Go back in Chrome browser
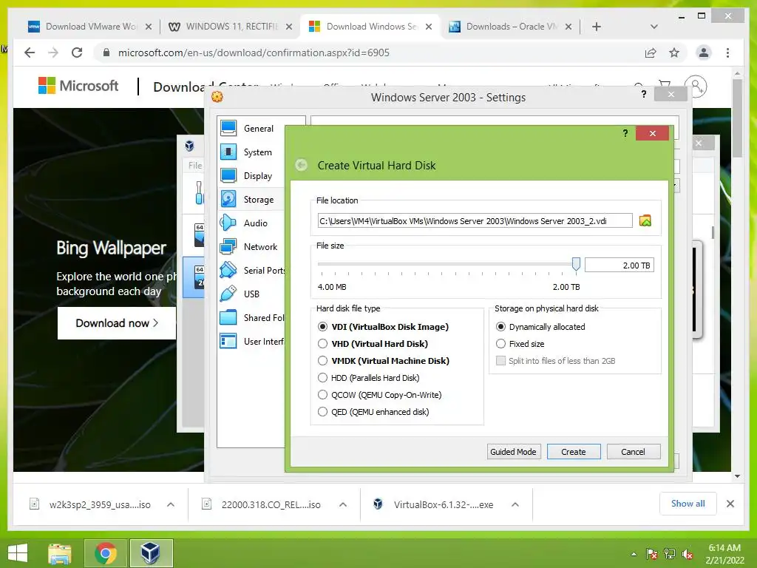 click(x=30, y=53)
